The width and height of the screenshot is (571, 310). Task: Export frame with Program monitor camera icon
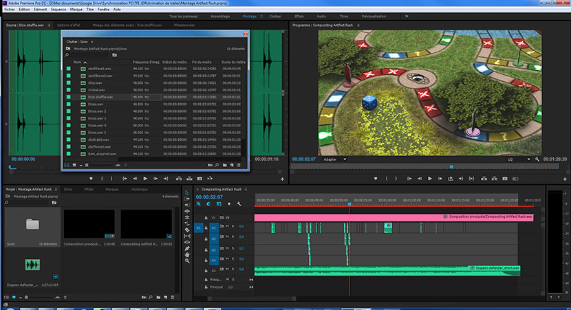point(505,179)
